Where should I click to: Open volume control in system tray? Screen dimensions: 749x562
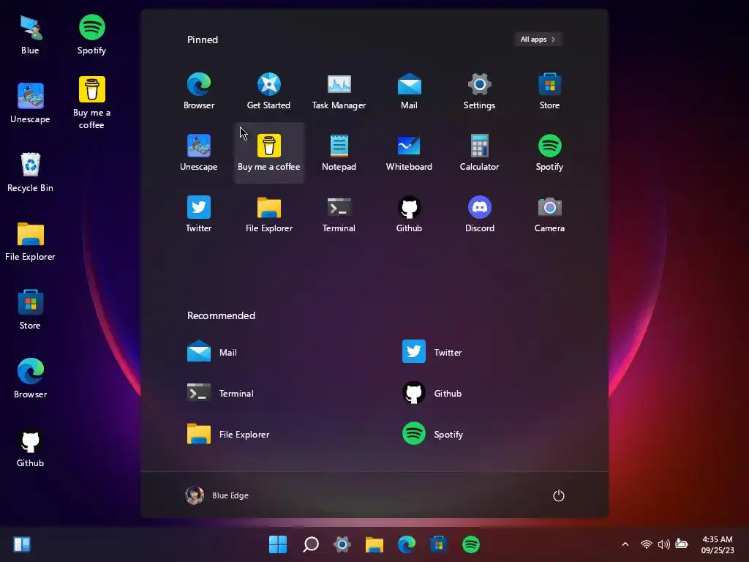663,544
